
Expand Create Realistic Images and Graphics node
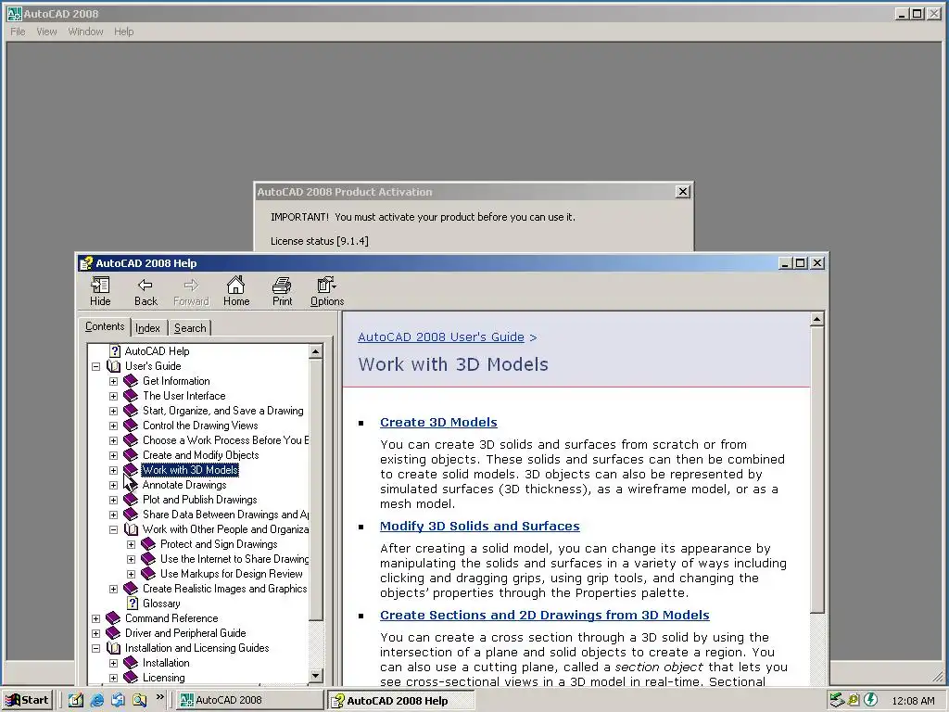coord(113,589)
